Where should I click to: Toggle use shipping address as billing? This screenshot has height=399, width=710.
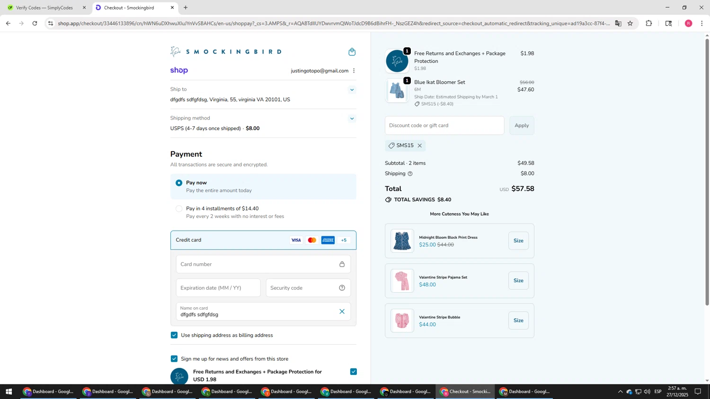point(174,335)
